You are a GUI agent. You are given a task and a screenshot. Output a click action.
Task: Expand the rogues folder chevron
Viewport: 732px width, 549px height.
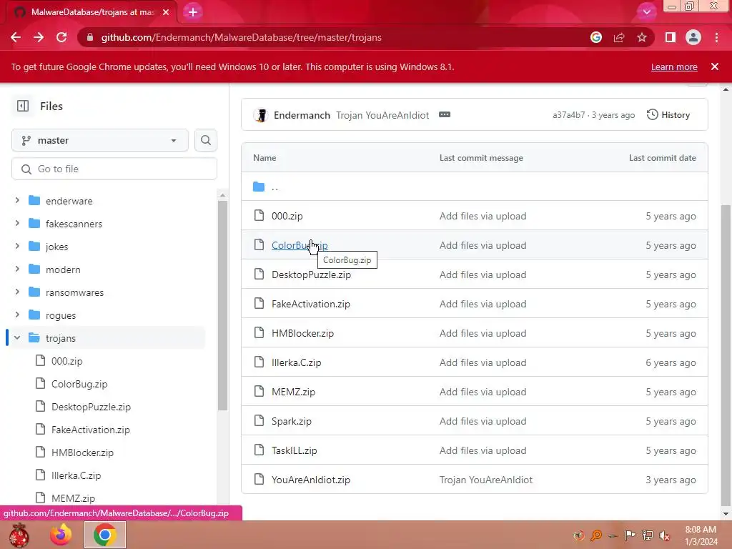[17, 315]
